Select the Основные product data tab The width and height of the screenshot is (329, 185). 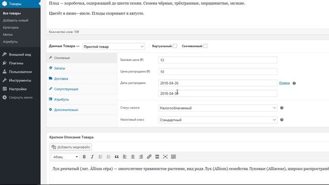pyautogui.click(x=82, y=58)
